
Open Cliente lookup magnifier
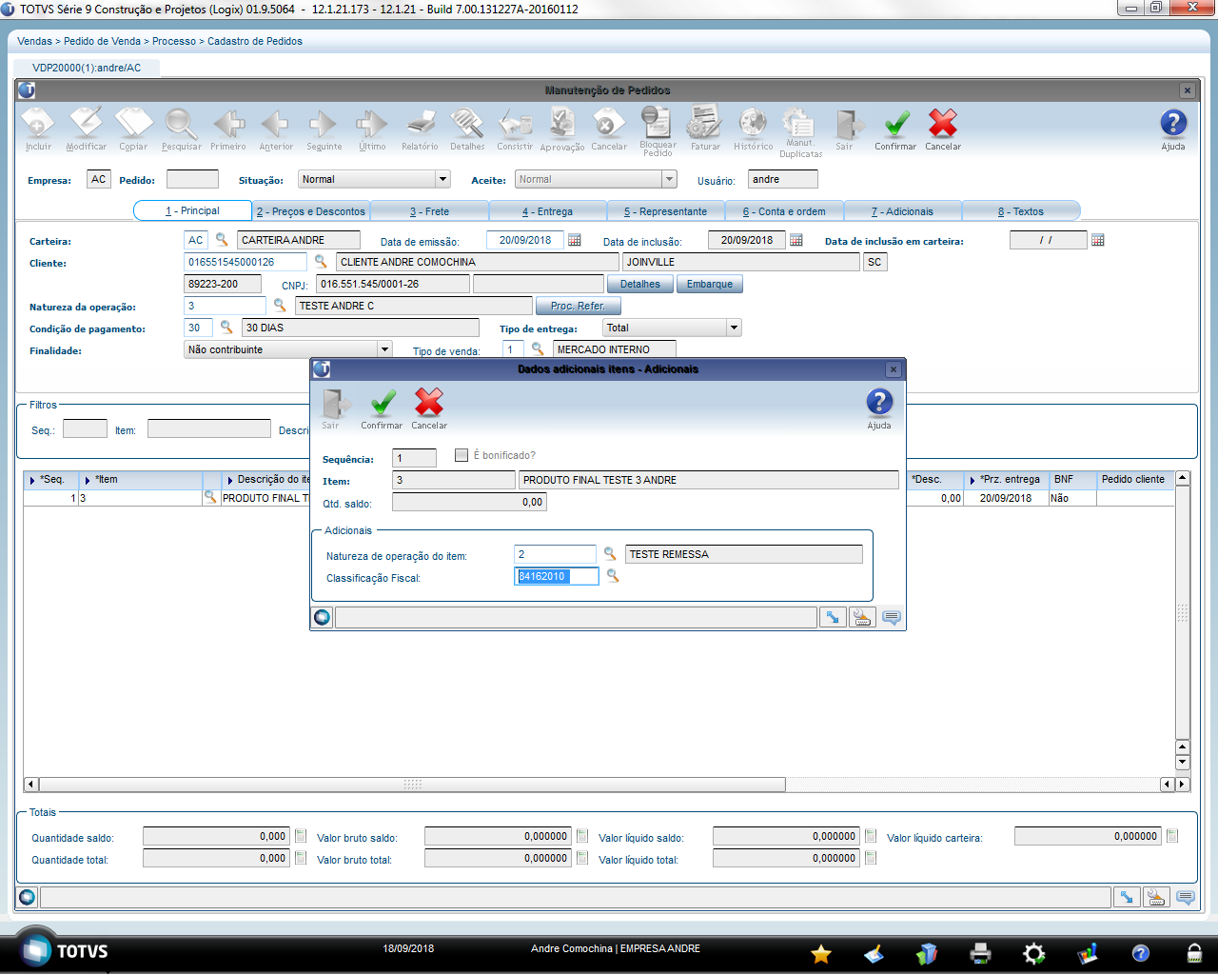(x=321, y=262)
